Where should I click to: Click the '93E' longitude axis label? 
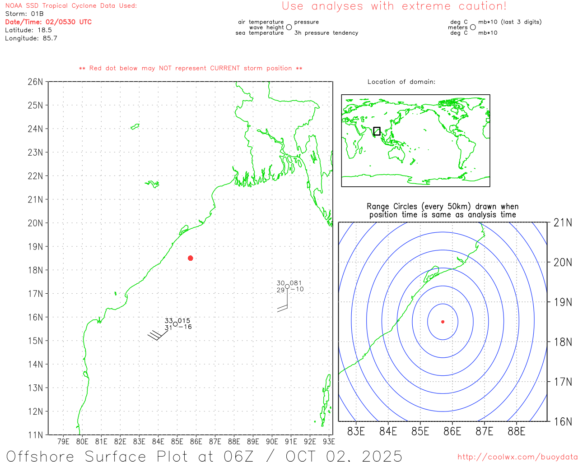pyautogui.click(x=329, y=441)
